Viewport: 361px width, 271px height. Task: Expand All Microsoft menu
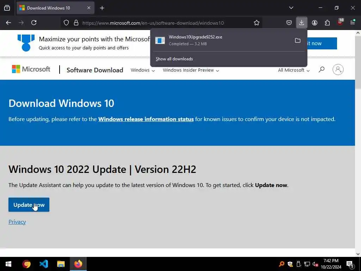click(294, 70)
